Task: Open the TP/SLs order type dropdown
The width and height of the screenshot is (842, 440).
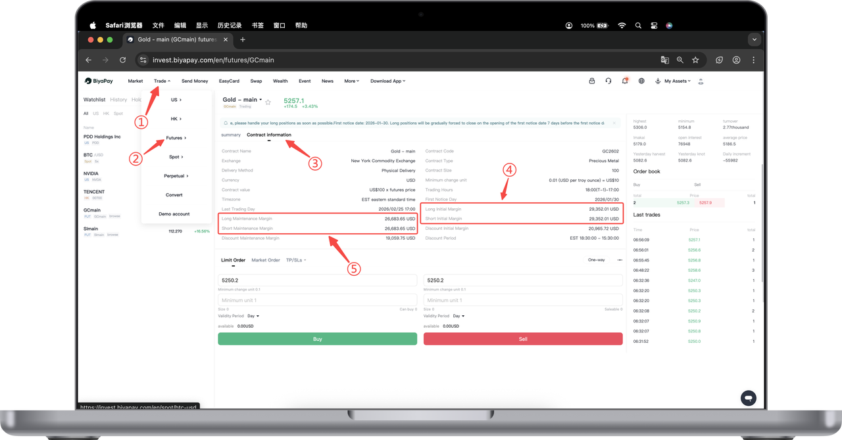Action: [295, 260]
